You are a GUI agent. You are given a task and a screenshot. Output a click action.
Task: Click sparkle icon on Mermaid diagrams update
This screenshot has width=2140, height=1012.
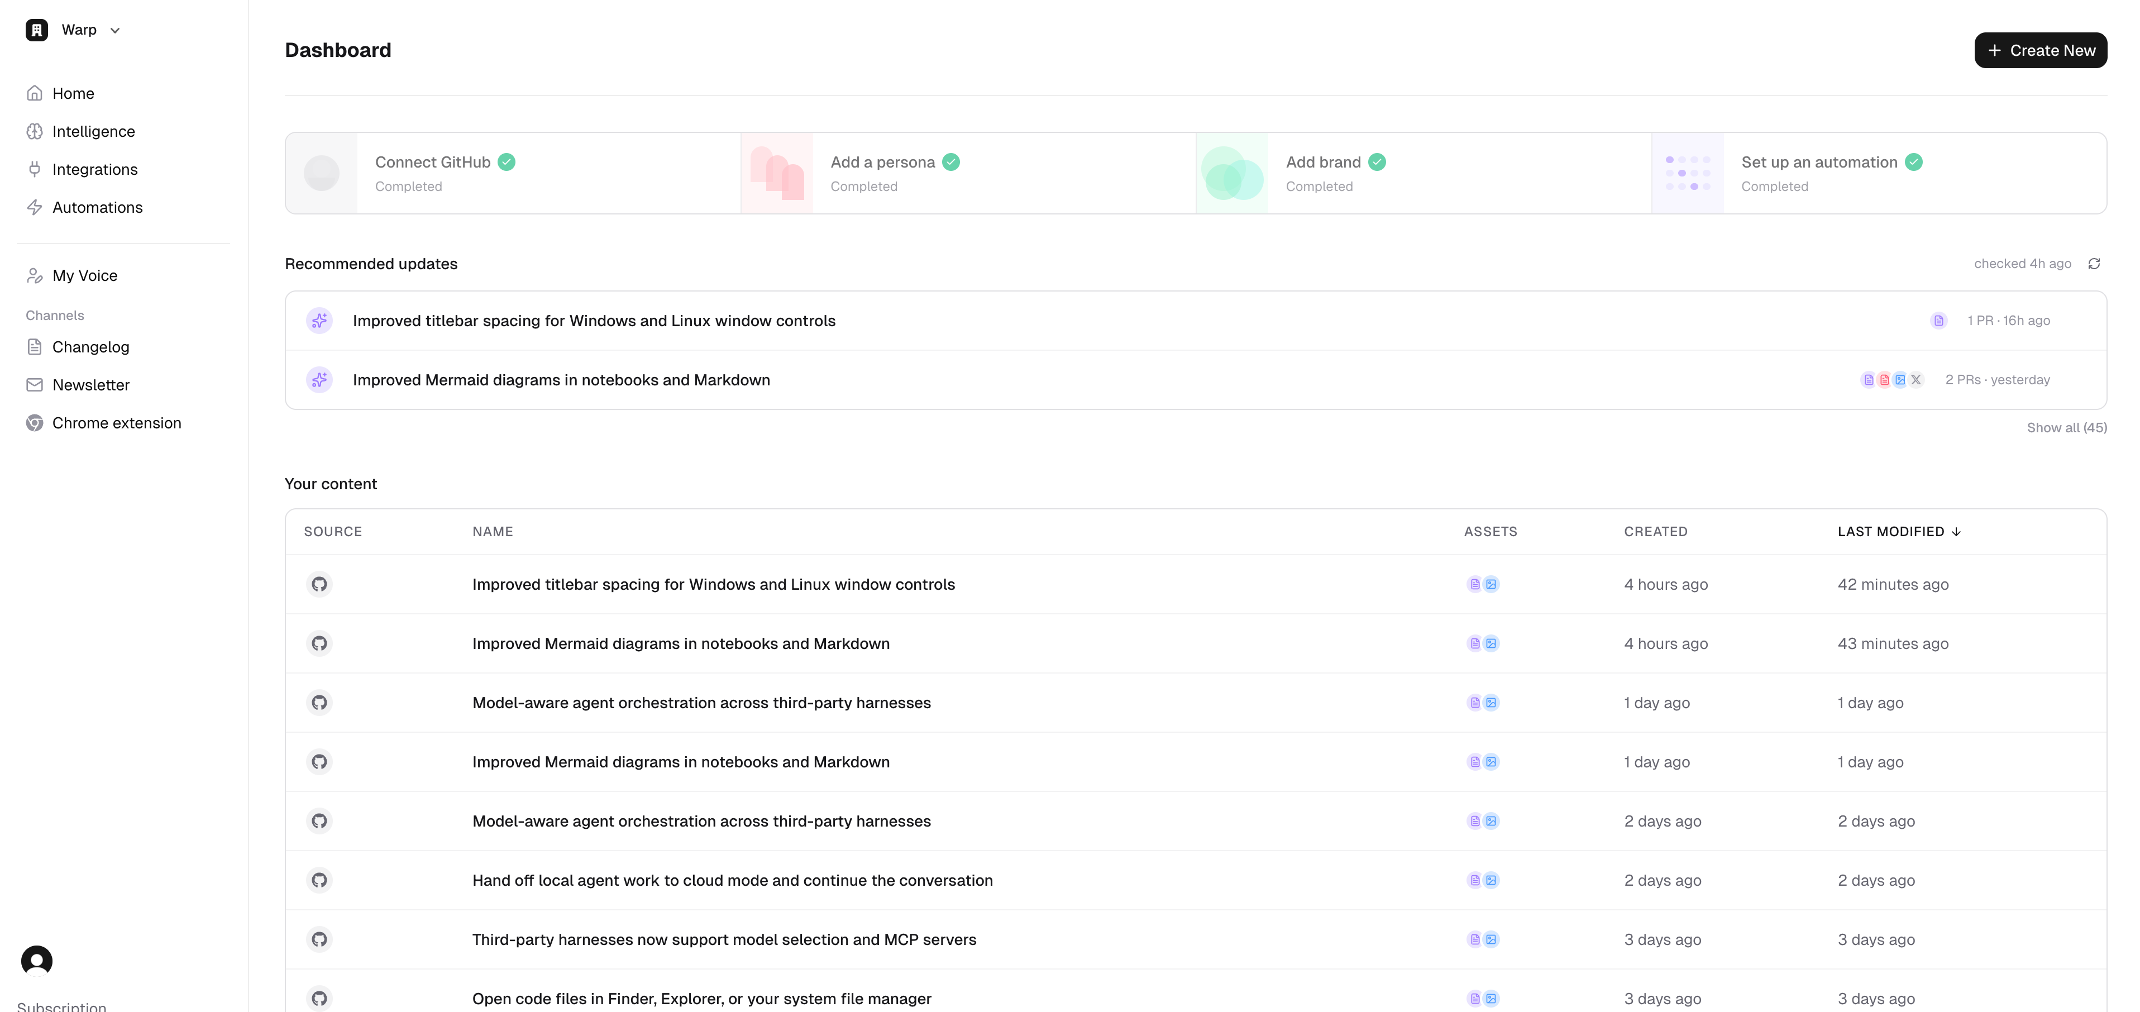click(319, 380)
